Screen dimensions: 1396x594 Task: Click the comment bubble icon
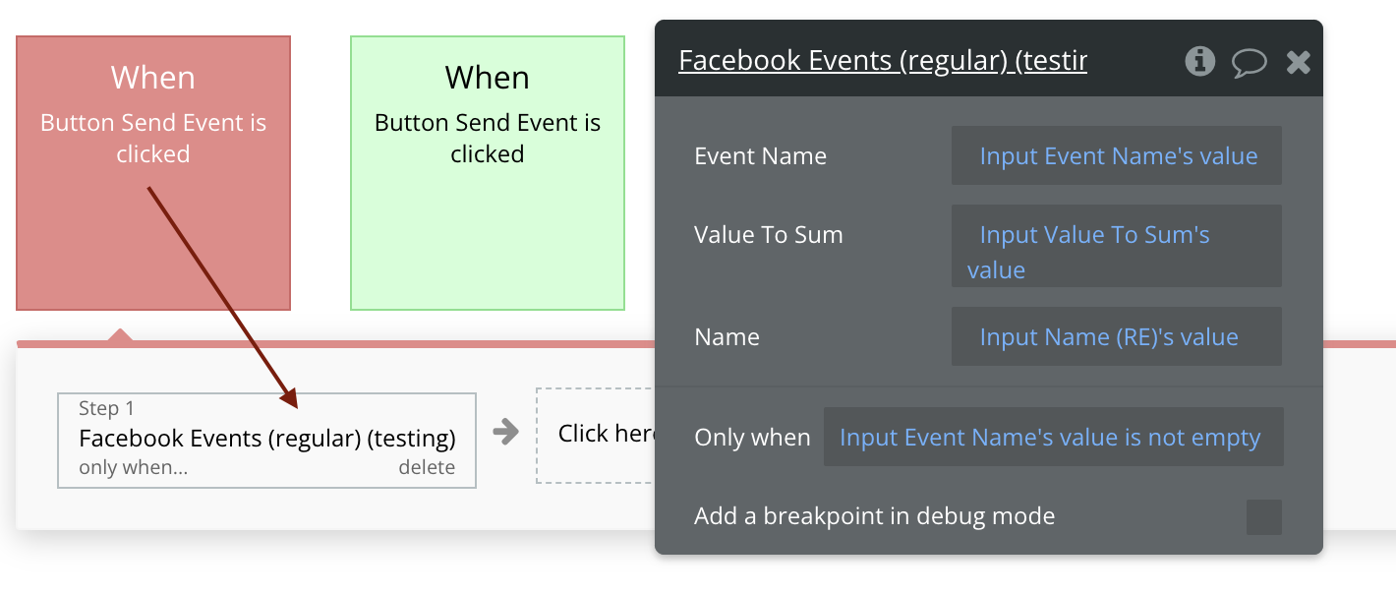tap(1249, 63)
